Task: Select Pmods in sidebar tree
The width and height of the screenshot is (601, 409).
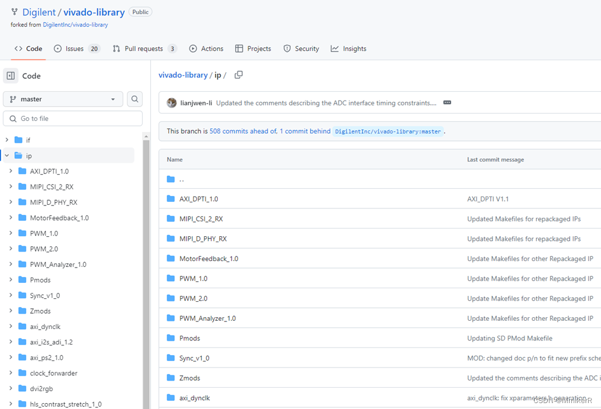Action: (x=40, y=280)
